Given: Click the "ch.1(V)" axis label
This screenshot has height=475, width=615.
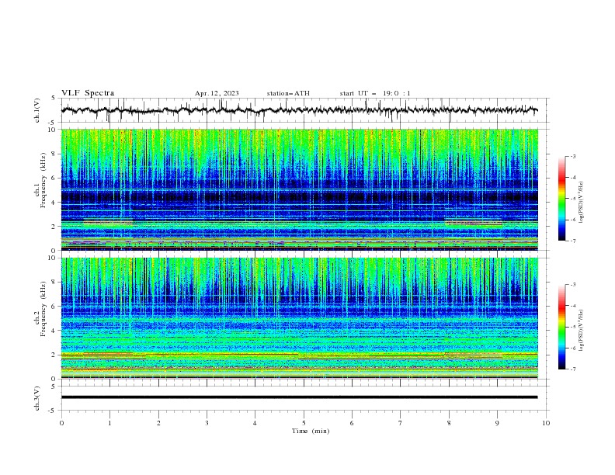Looking at the screenshot, I should [x=37, y=110].
